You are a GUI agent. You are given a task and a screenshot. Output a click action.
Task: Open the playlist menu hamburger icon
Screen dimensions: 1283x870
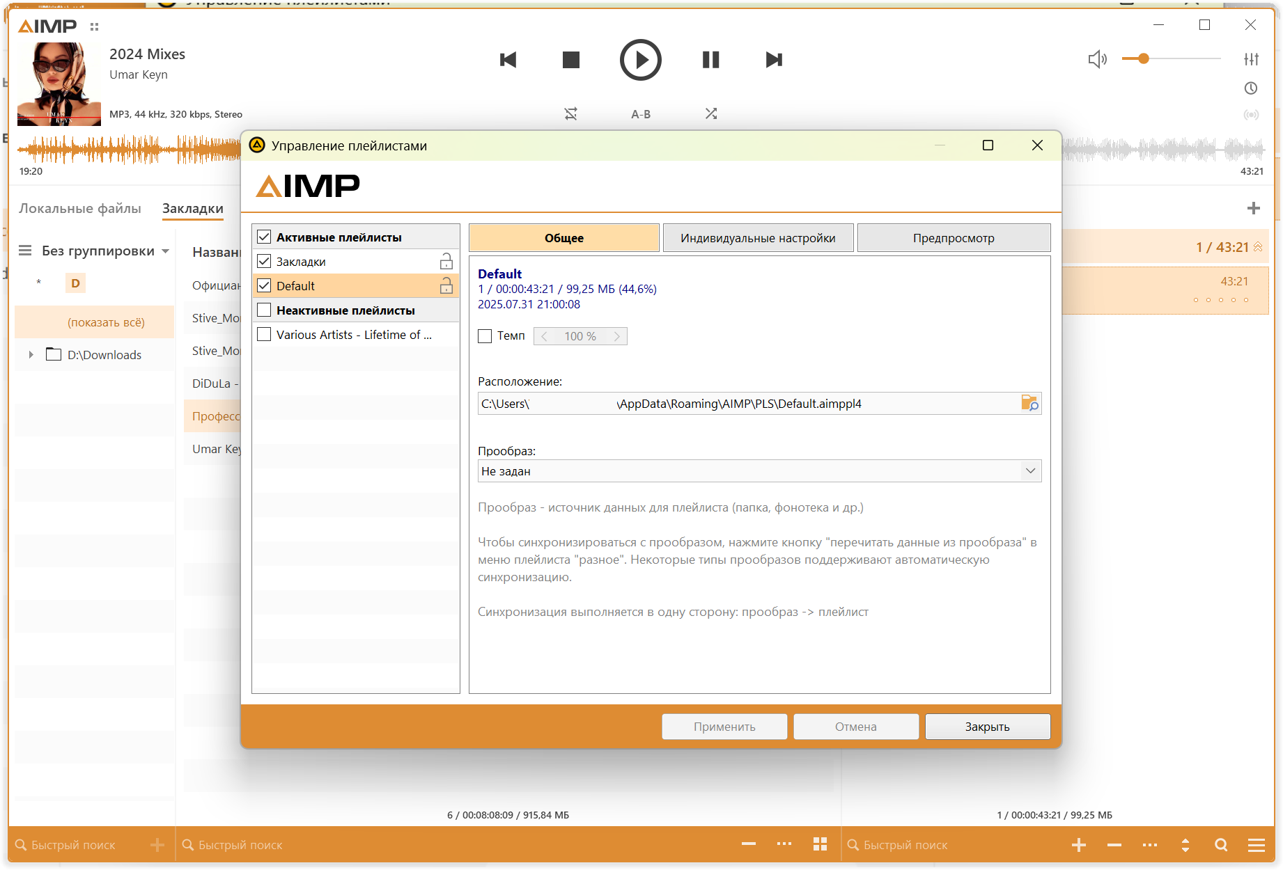[x=1257, y=845]
